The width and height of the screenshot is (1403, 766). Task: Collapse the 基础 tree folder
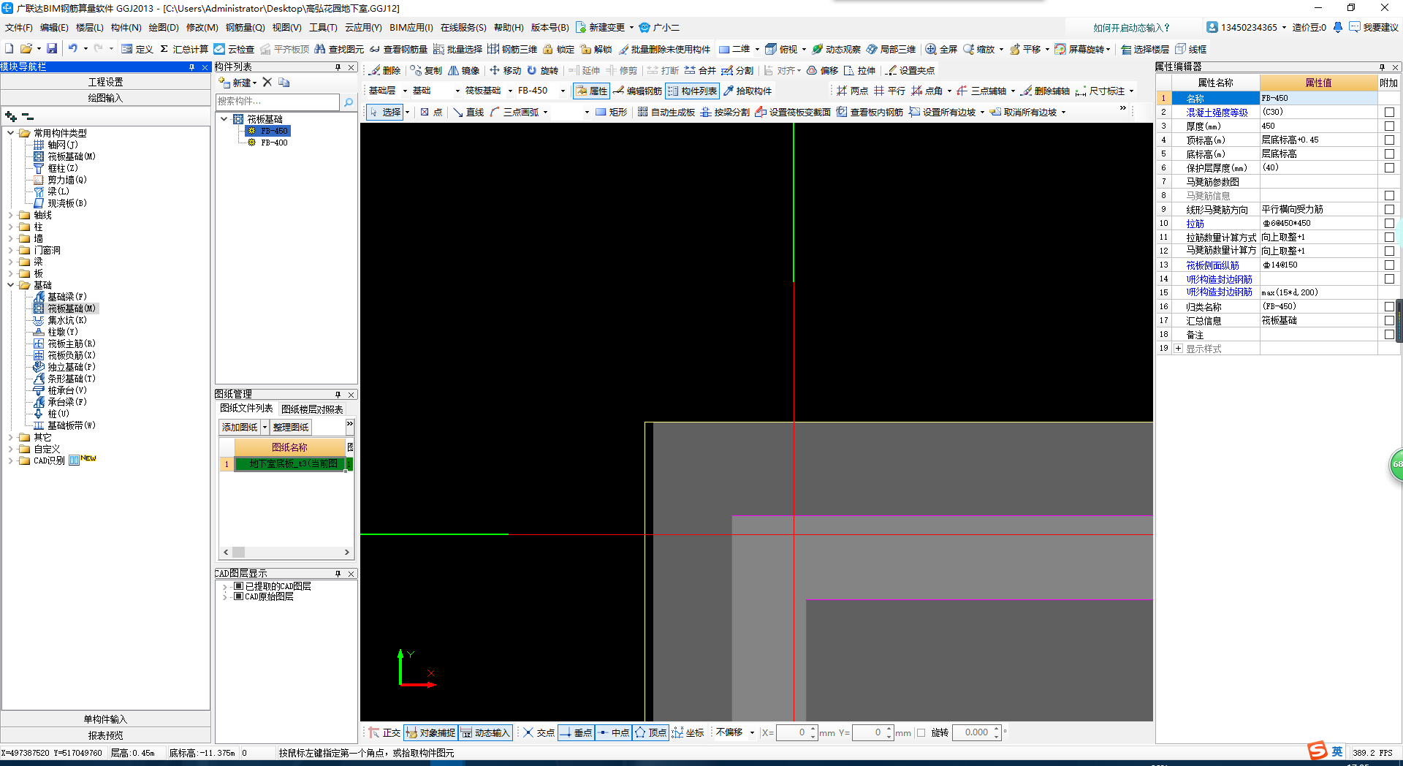pos(10,285)
